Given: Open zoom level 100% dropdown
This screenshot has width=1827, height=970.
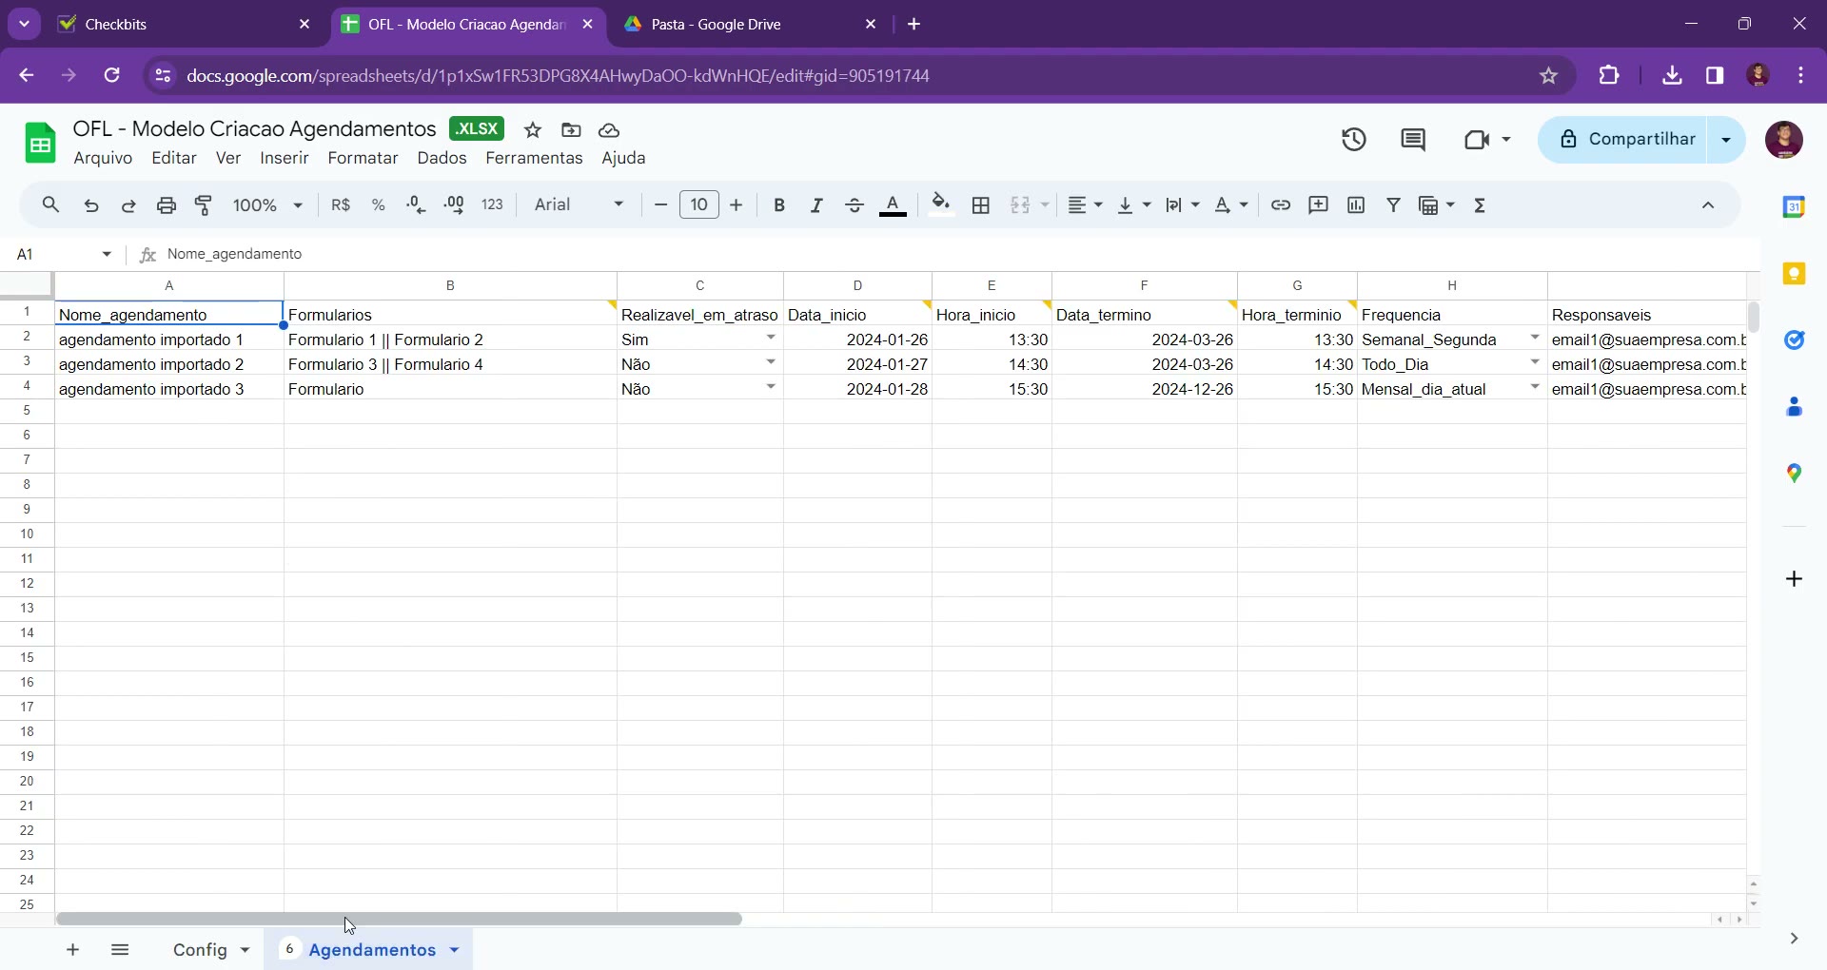Looking at the screenshot, I should click(267, 205).
